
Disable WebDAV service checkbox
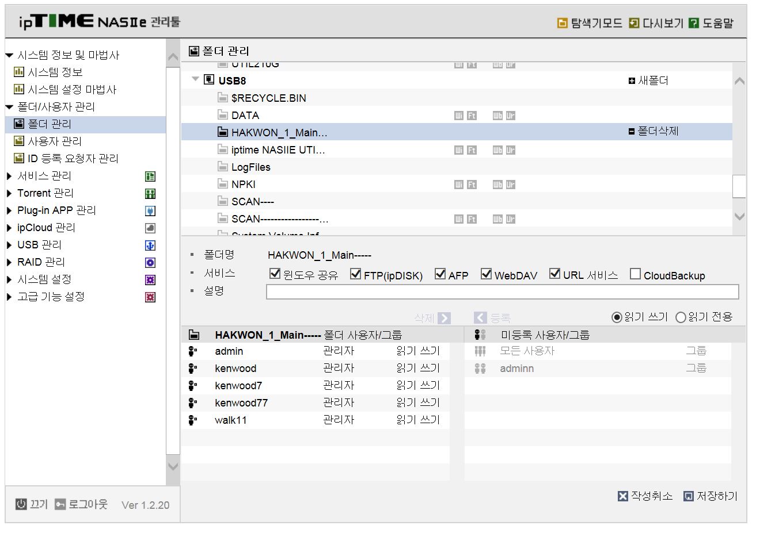click(x=487, y=274)
